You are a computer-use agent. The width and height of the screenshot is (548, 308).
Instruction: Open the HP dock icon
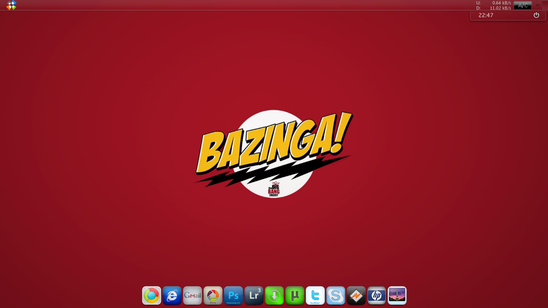(x=377, y=296)
